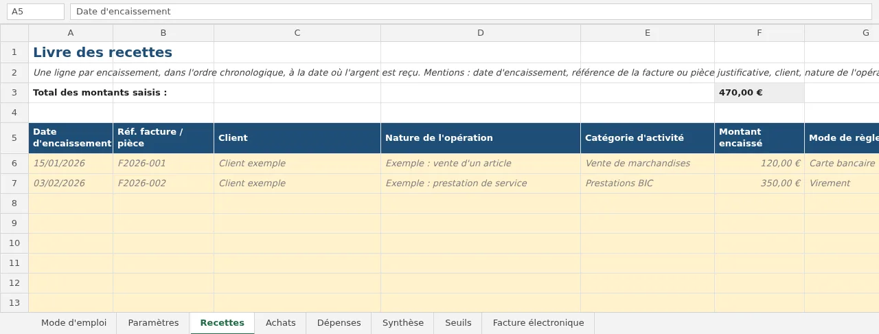Select row 12 header
The width and height of the screenshot is (879, 334).
click(14, 283)
